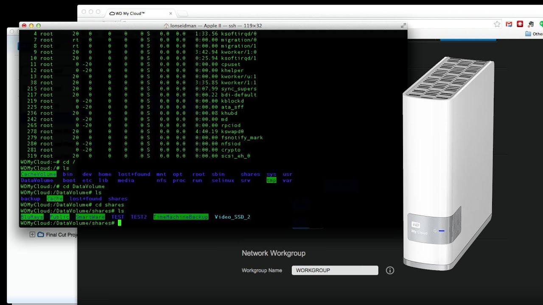The image size is (543, 305).
Task: Click the scsi_eh_0 process name
Action: [x=235, y=156]
